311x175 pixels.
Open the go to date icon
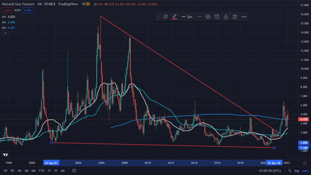[74, 171]
